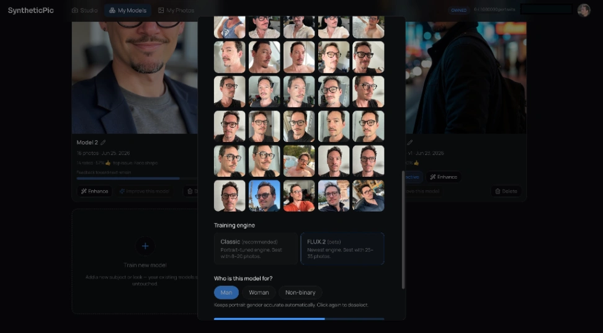This screenshot has width=603, height=333.
Task: Select the Classic recommended training engine
Action: (256, 249)
